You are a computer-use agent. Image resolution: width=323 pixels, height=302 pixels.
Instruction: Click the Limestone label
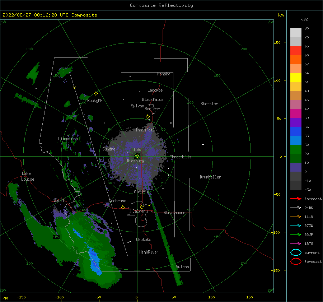click(68, 139)
